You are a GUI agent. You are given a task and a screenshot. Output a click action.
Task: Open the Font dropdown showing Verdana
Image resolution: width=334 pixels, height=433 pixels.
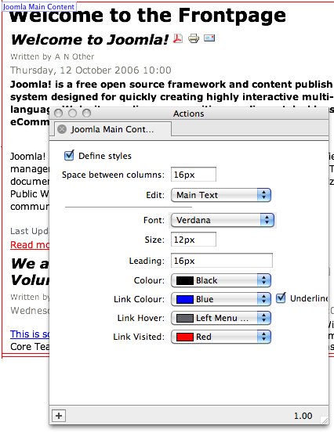coord(223,220)
